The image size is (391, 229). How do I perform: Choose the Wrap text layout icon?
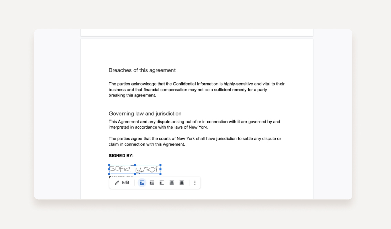point(152,183)
